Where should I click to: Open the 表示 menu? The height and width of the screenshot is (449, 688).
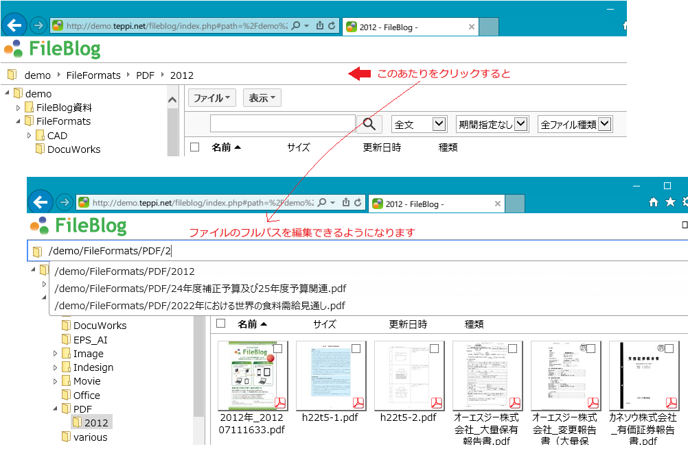tap(262, 98)
